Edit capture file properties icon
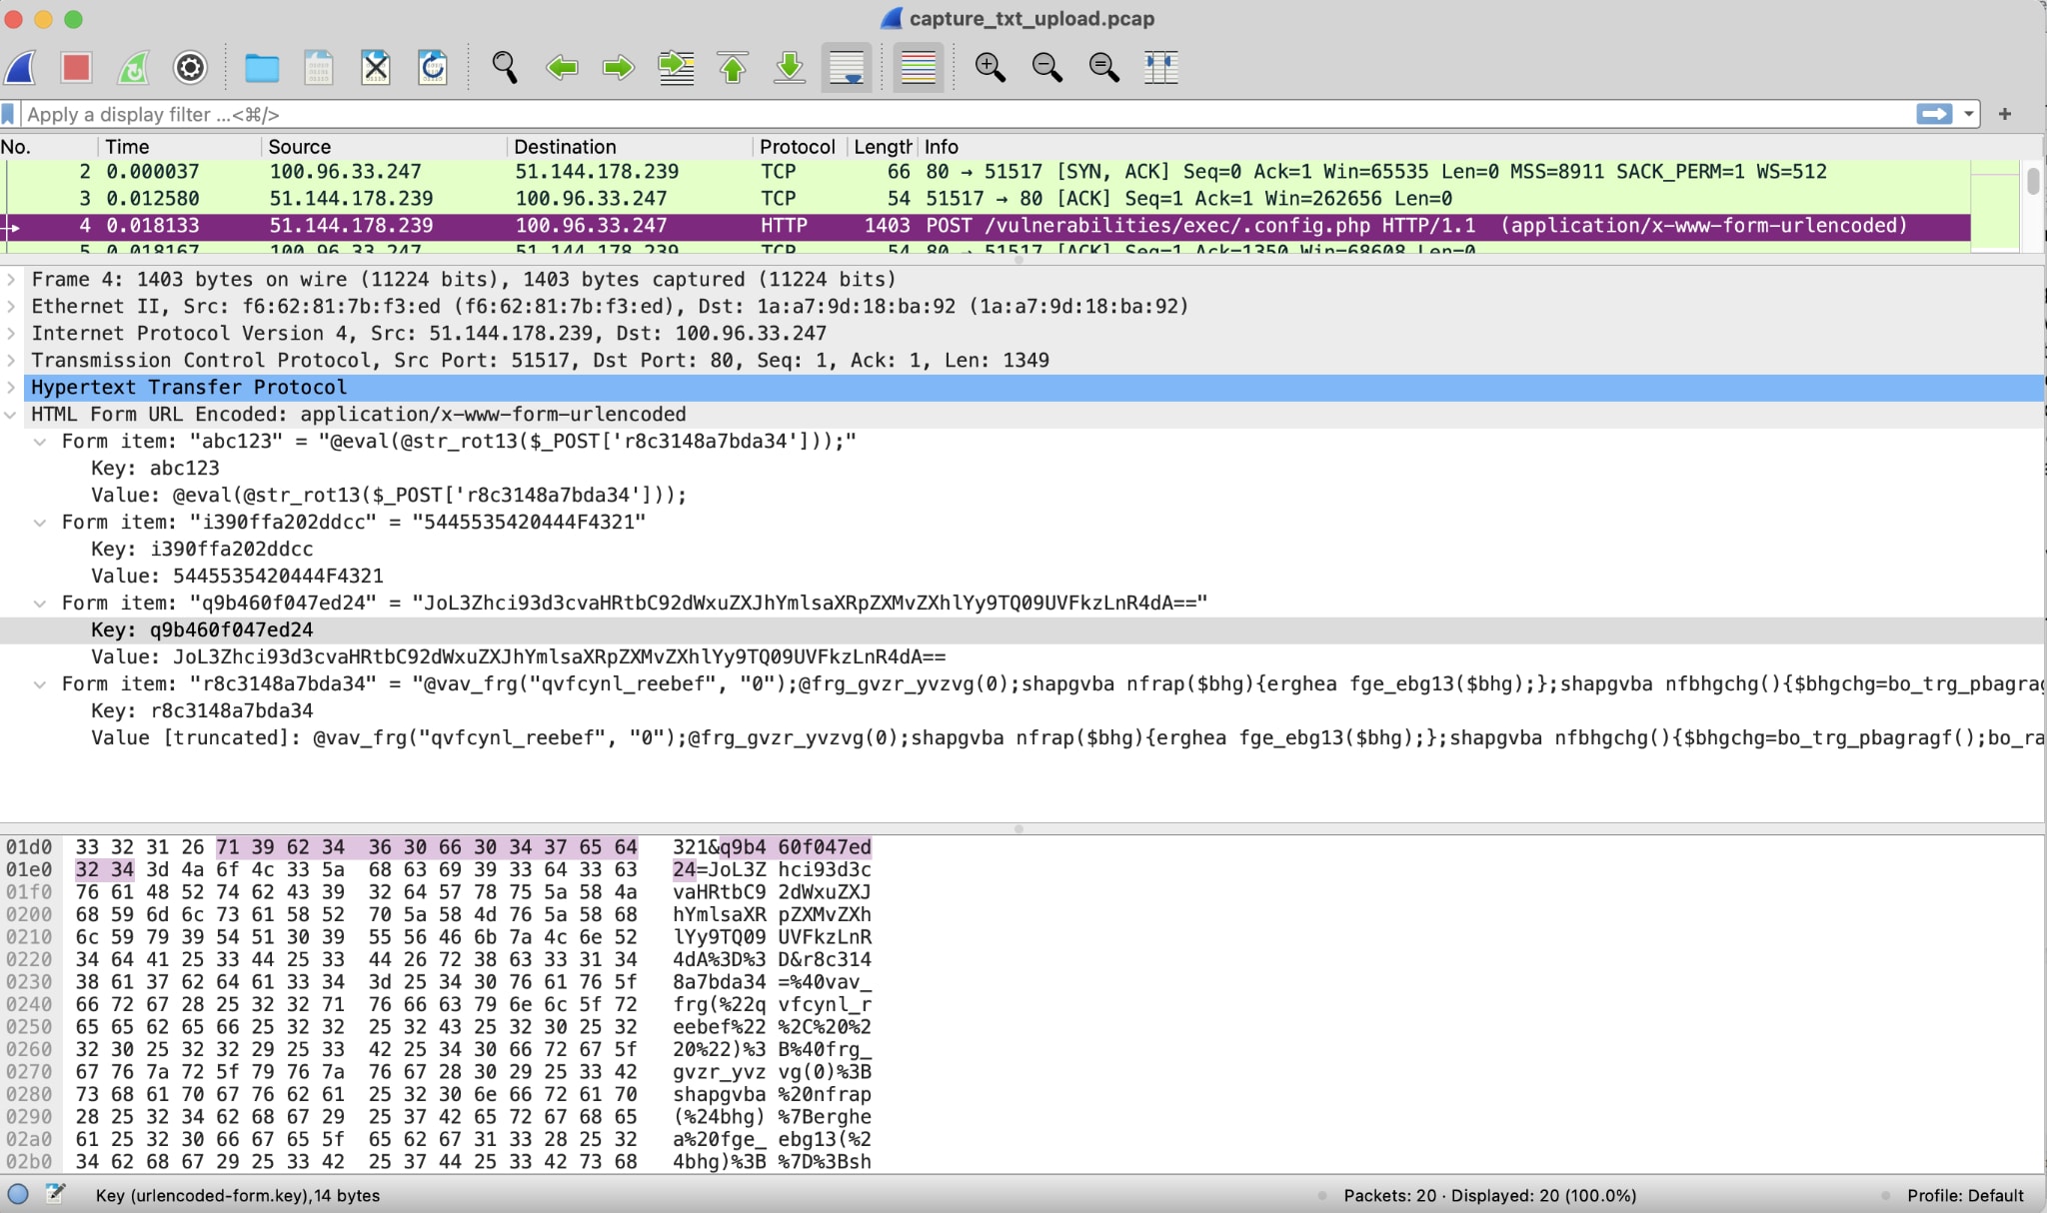This screenshot has height=1213, width=2047. pos(55,1194)
